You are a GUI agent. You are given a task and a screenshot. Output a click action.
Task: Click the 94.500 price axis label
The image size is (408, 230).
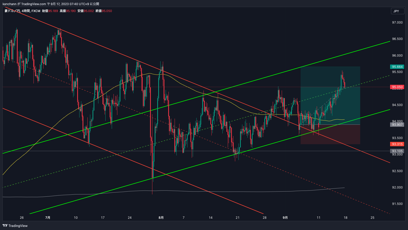tap(397, 105)
